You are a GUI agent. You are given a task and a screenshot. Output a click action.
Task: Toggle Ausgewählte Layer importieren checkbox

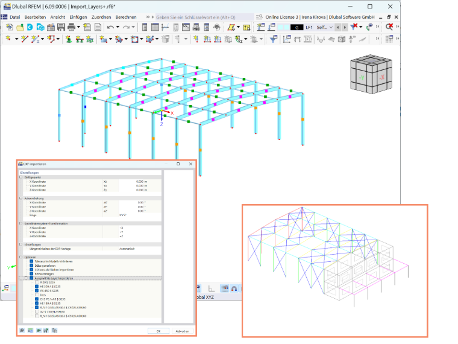[x=31, y=278]
